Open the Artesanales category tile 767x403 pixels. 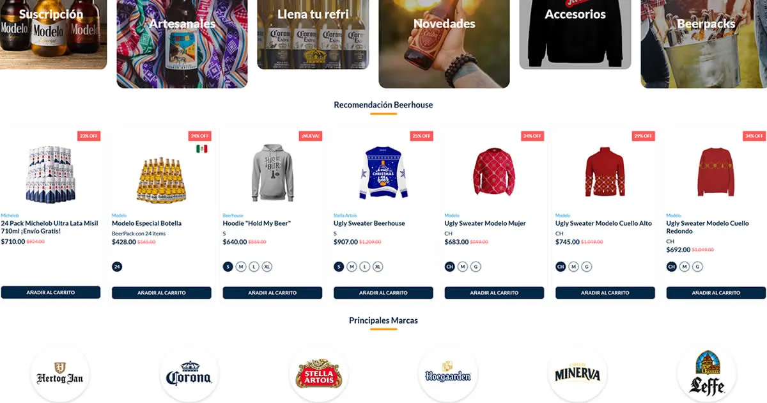(x=182, y=43)
